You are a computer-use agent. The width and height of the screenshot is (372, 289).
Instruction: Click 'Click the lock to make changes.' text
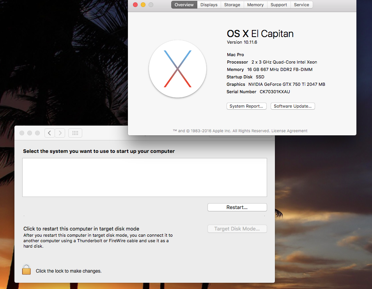[x=69, y=271]
